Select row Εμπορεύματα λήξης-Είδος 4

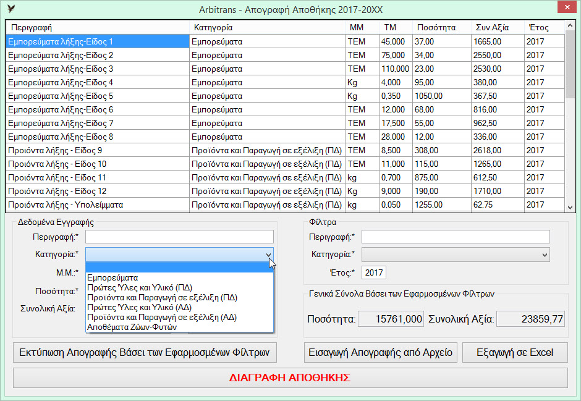[286, 82]
